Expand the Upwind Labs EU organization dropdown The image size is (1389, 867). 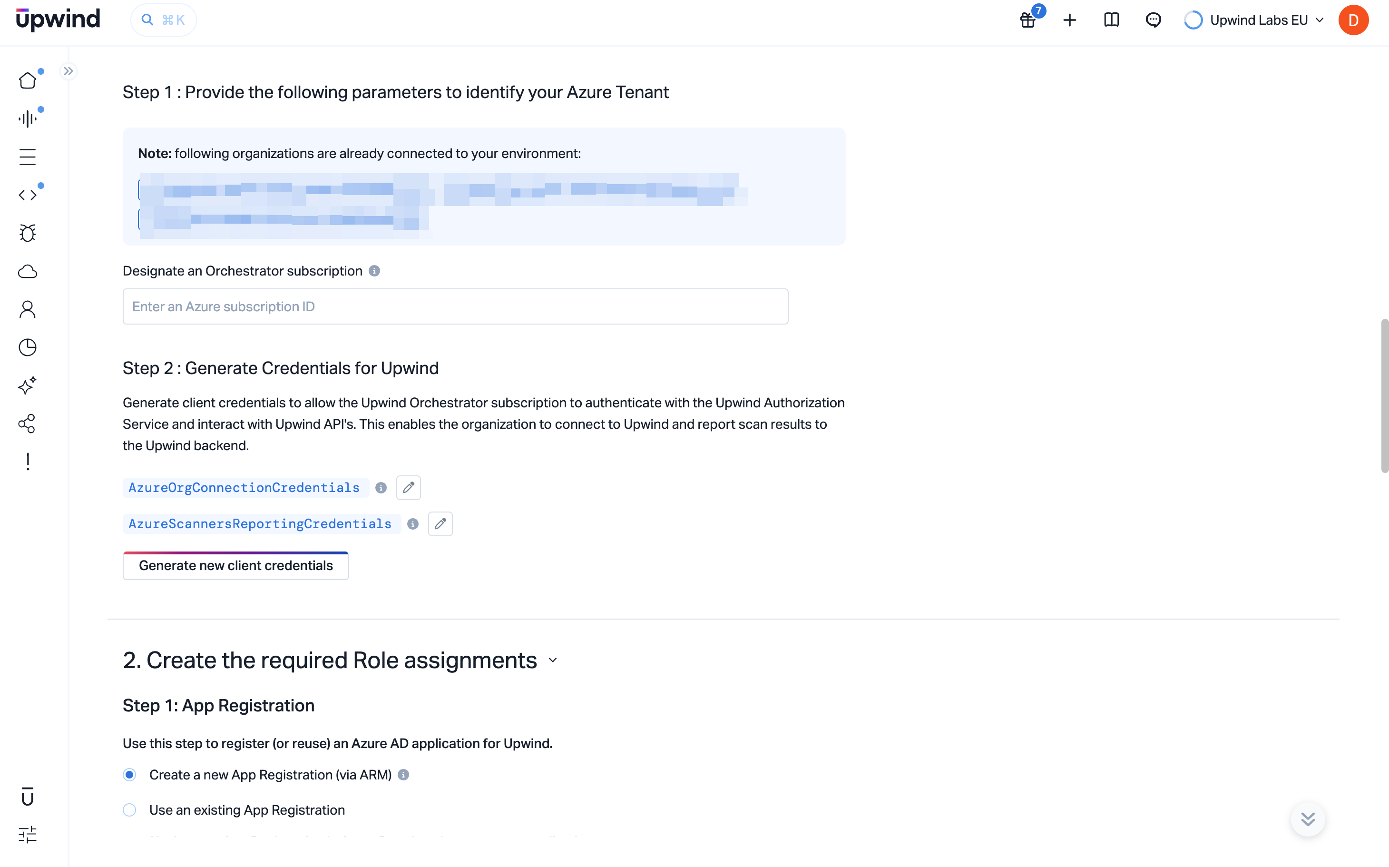tap(1254, 20)
